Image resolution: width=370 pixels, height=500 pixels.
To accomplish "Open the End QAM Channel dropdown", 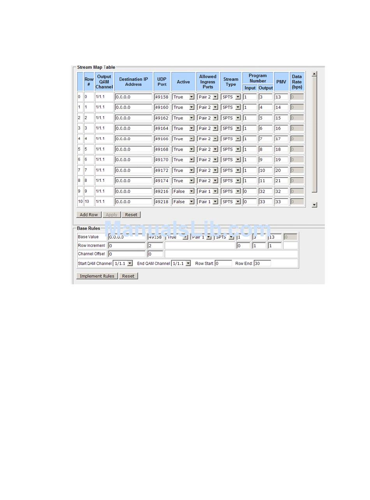I will point(181,264).
